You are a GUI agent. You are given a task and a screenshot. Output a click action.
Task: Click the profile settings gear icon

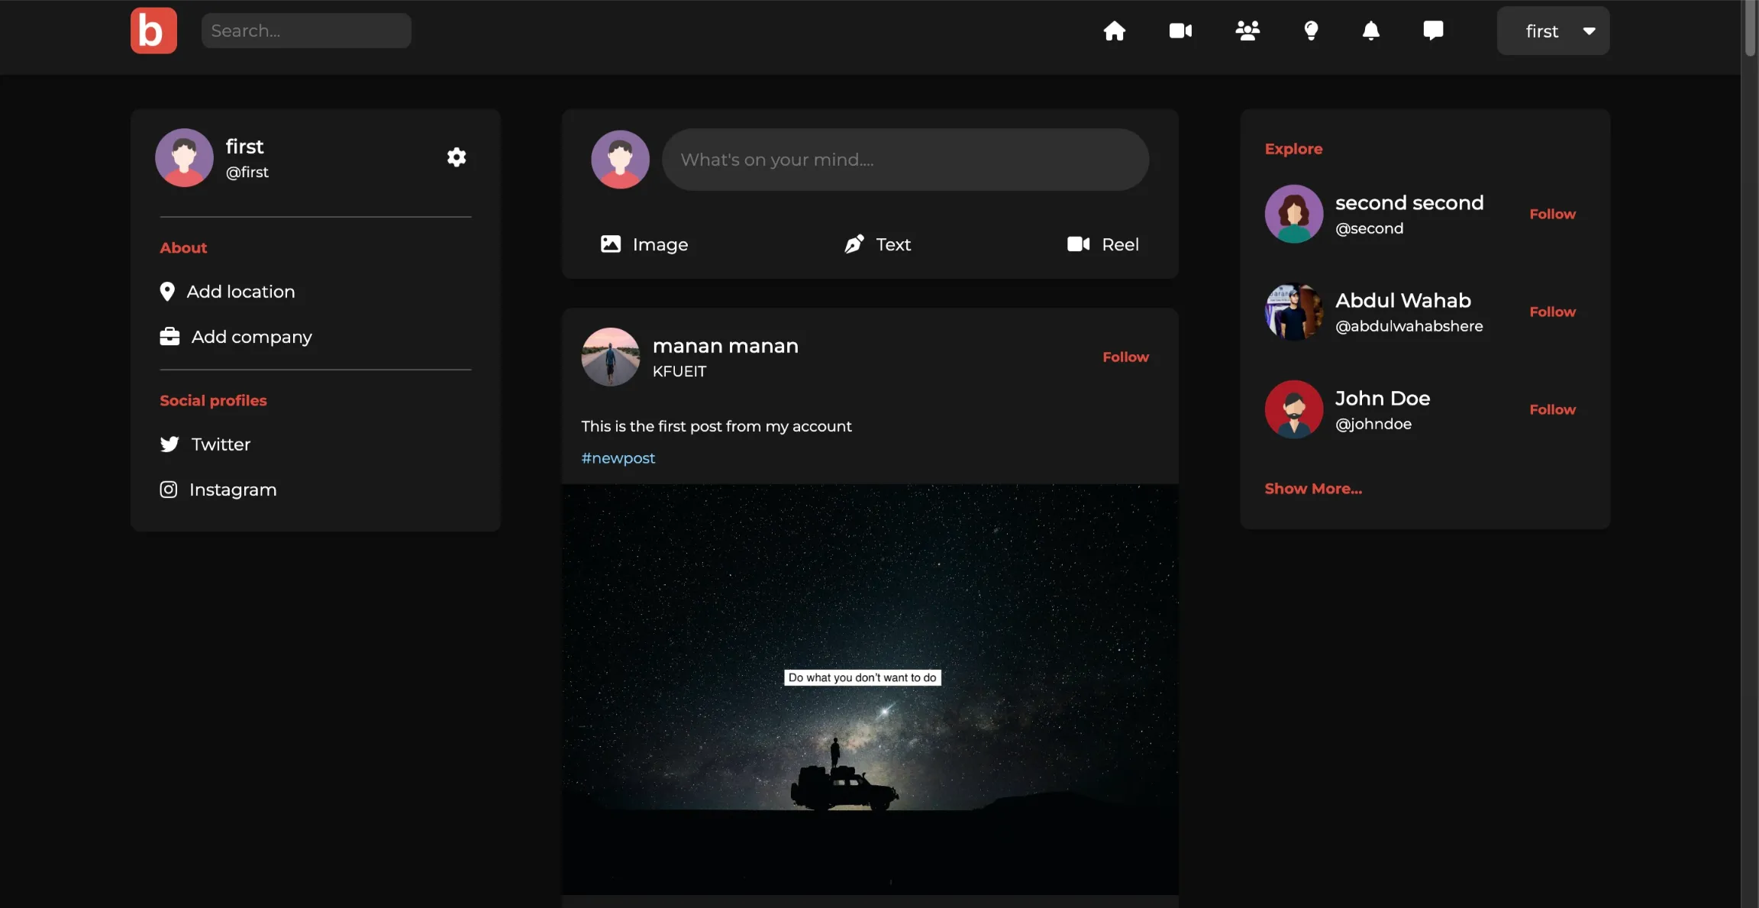457,157
